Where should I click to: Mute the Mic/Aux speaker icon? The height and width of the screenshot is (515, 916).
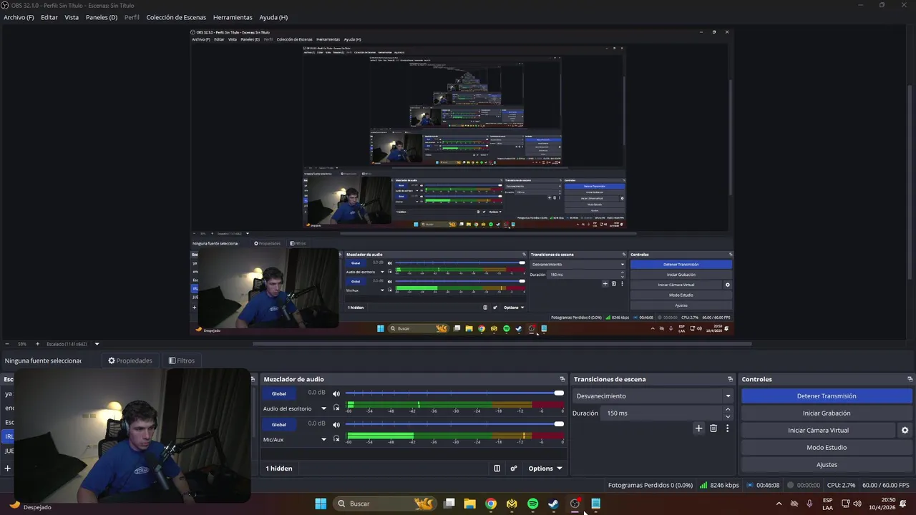336,424
